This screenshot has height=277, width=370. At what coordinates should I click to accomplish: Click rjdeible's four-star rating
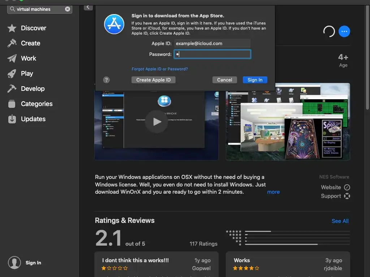(246, 268)
